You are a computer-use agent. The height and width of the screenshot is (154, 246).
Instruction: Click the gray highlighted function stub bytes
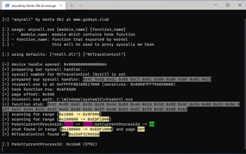tap(121, 107)
